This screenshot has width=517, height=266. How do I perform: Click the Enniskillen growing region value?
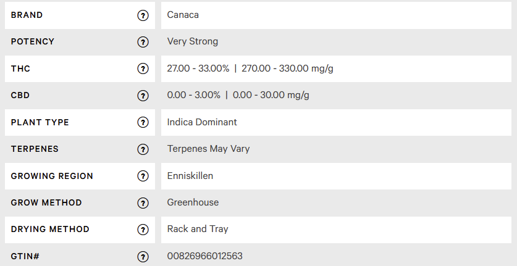(x=190, y=176)
